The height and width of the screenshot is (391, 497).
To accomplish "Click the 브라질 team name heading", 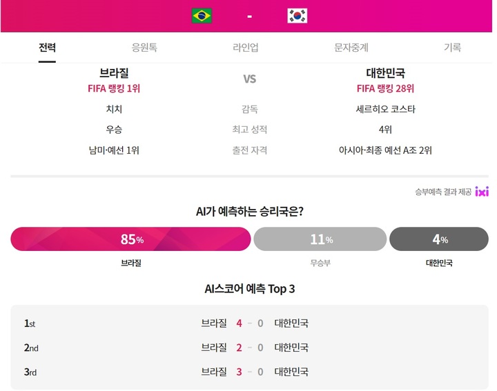I will [114, 73].
